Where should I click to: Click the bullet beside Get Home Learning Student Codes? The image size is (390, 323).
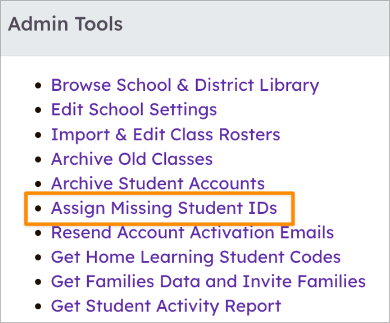pos(37,258)
